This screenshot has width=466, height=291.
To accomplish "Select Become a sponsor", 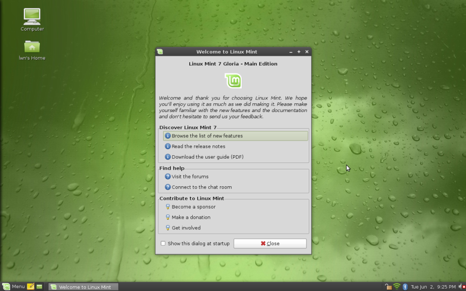I will click(x=193, y=207).
